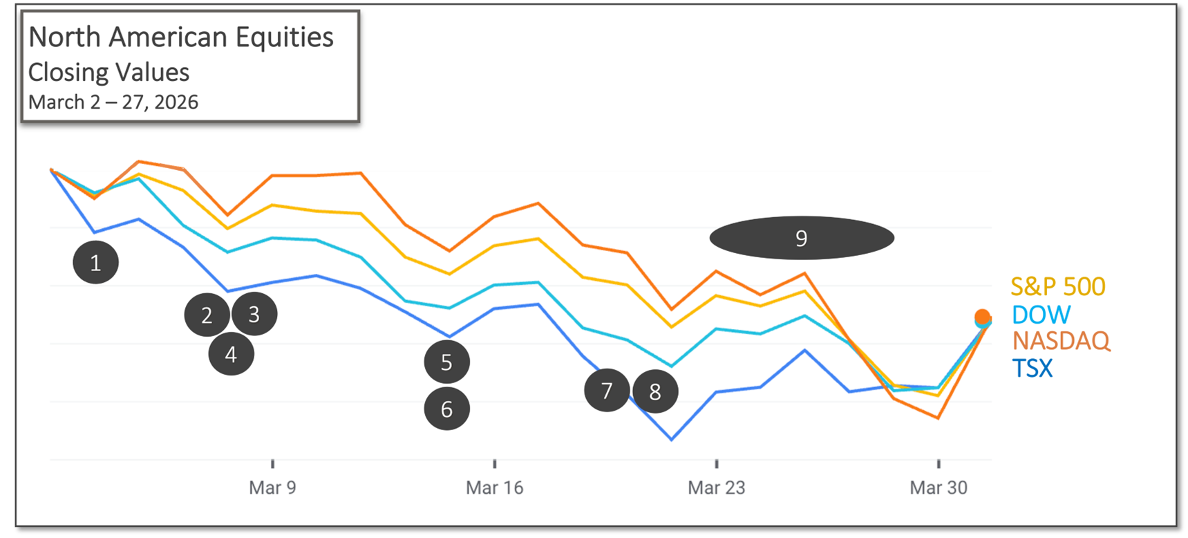The width and height of the screenshot is (1188, 538).
Task: Select the circle marker labeled 2
Action: point(207,315)
